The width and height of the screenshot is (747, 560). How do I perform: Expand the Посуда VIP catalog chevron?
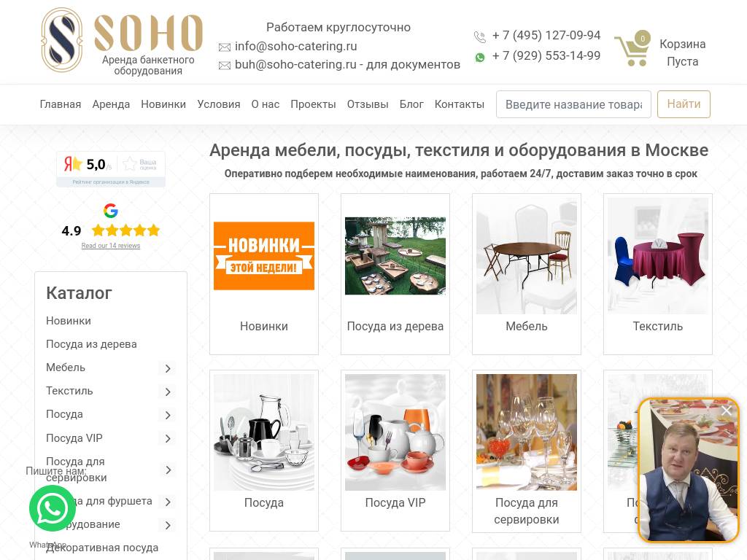point(168,438)
